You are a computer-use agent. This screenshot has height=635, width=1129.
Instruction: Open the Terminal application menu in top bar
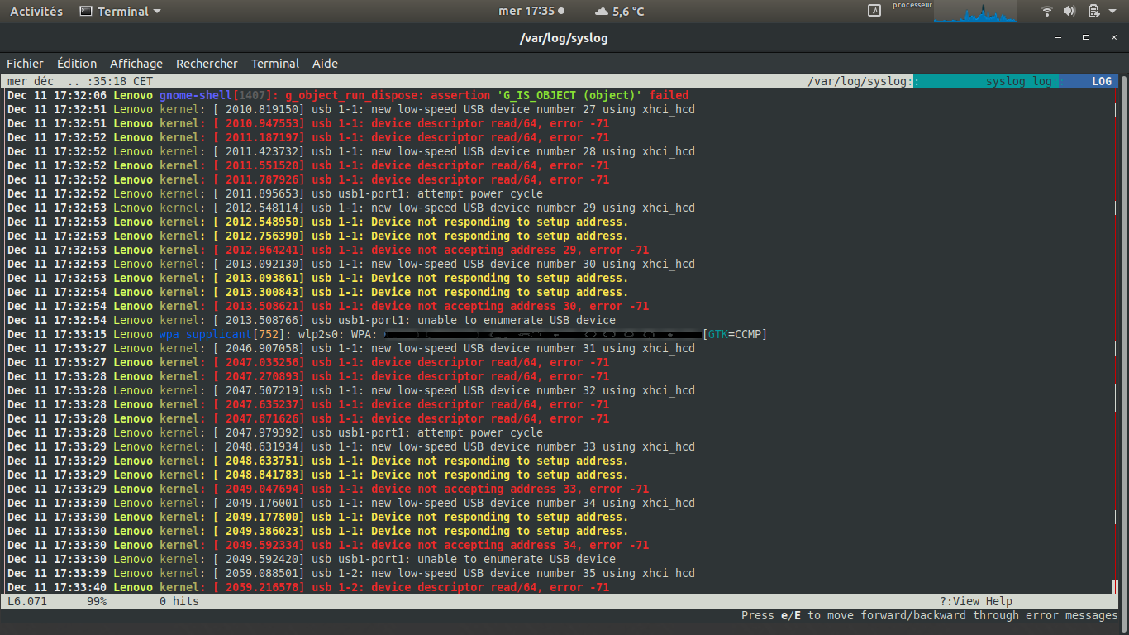(x=121, y=12)
